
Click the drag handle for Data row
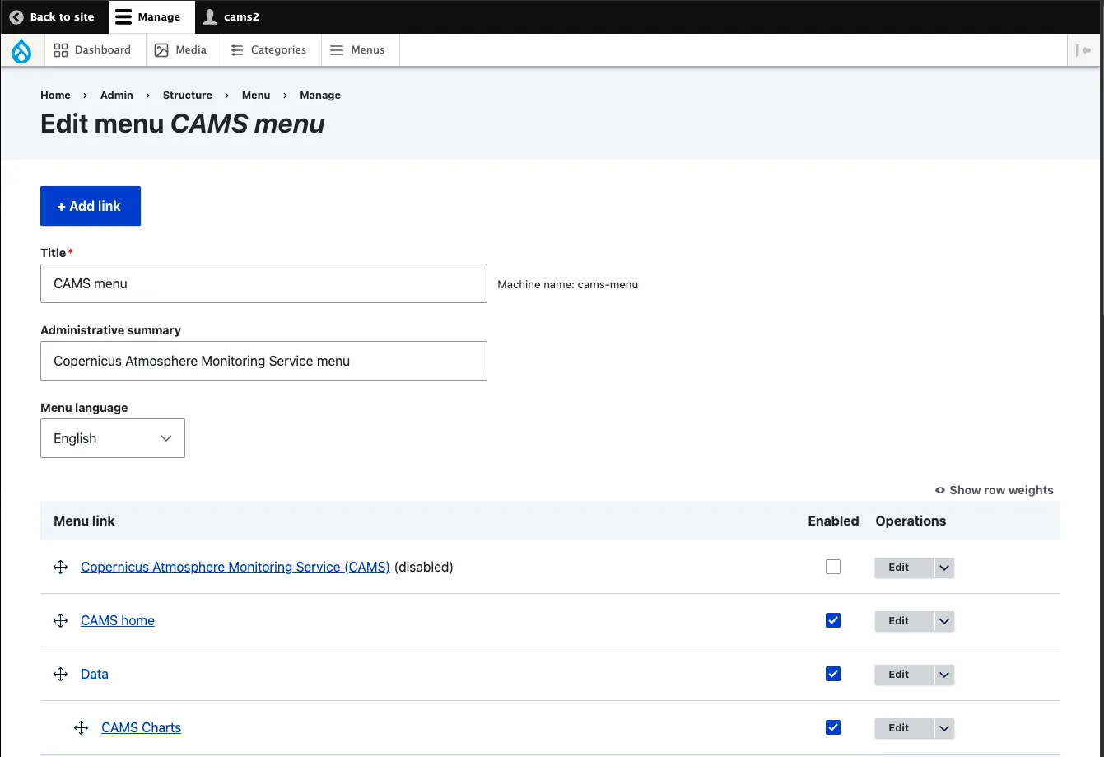tap(60, 675)
